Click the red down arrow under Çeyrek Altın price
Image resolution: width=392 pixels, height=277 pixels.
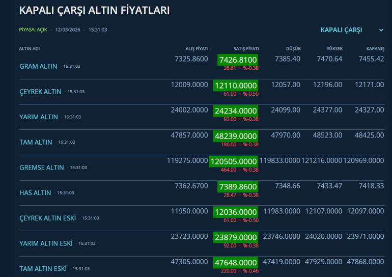pyautogui.click(x=240, y=94)
